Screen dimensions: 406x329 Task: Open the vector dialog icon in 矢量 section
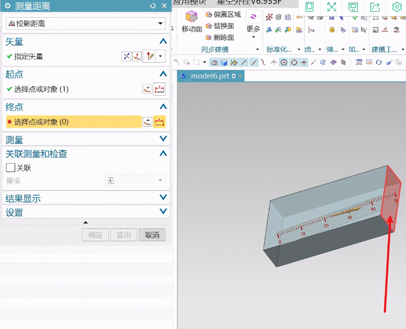[x=137, y=56]
